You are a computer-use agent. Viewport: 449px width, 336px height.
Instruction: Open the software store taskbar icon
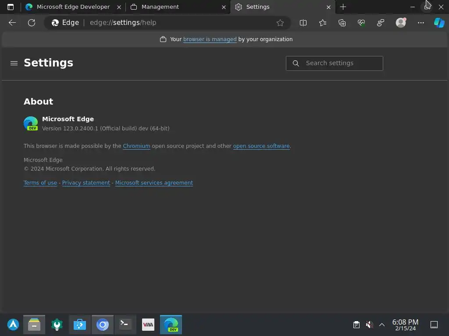point(80,325)
